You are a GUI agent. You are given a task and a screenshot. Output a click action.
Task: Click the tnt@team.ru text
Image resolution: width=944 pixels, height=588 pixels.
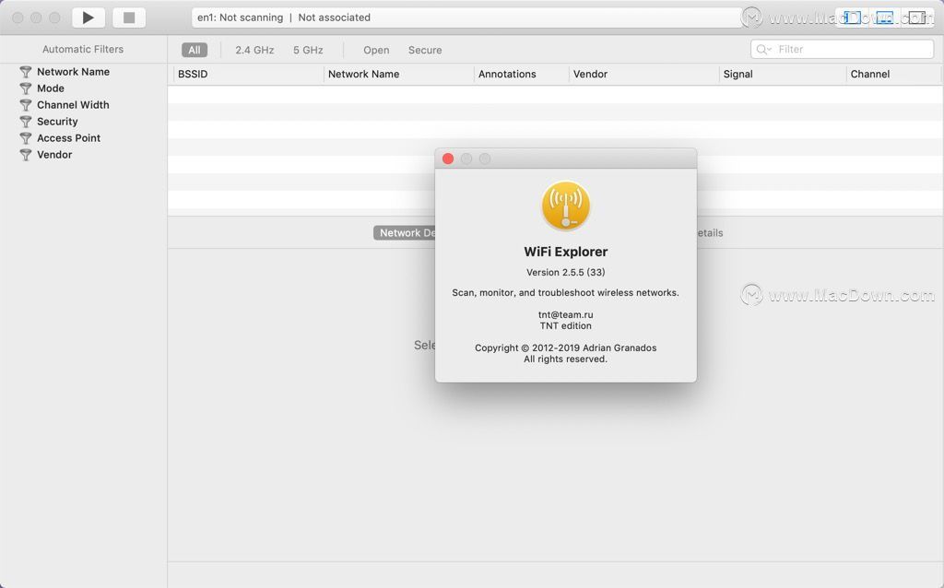[x=565, y=314]
